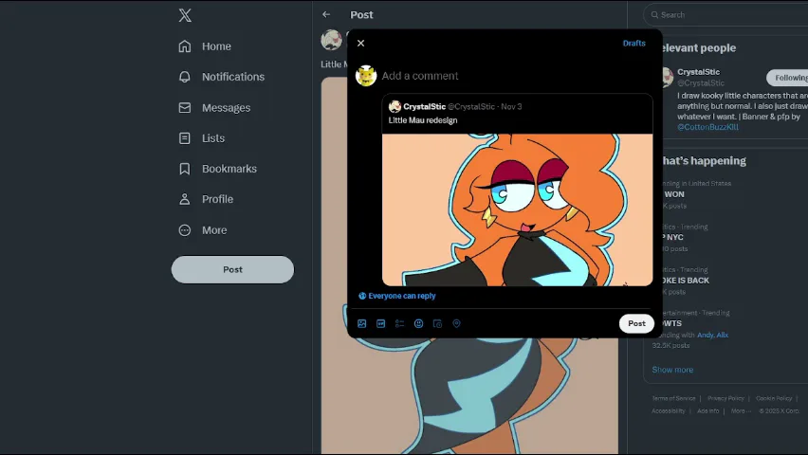Click the location tag icon

[456, 323]
